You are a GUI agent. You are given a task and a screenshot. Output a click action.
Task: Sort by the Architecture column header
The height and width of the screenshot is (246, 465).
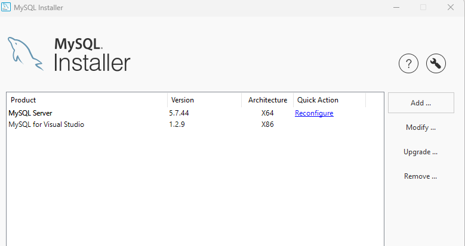267,100
